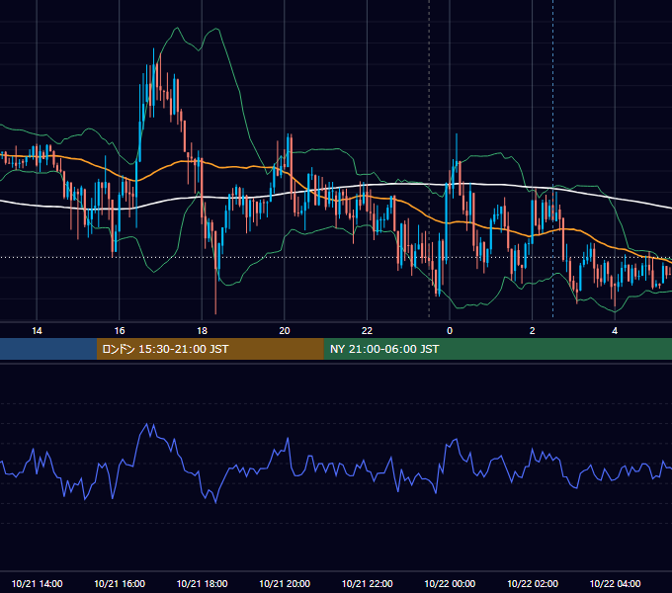Click the 10/21 16:00 date label
This screenshot has width=672, height=593.
(120, 583)
